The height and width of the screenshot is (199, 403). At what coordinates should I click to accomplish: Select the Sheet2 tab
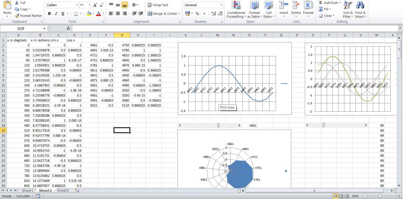[x=45, y=191]
